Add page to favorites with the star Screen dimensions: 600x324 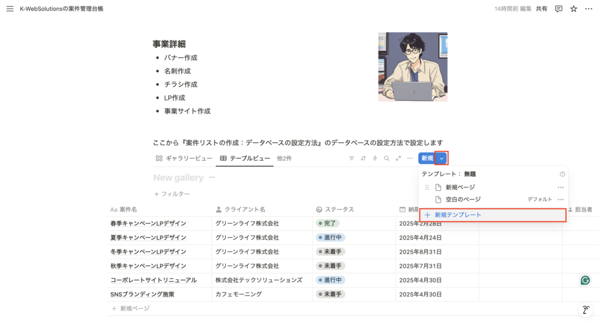click(x=574, y=9)
